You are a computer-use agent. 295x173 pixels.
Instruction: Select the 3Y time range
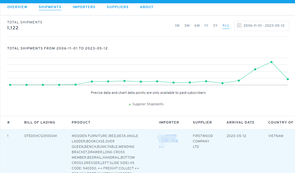coord(215,25)
